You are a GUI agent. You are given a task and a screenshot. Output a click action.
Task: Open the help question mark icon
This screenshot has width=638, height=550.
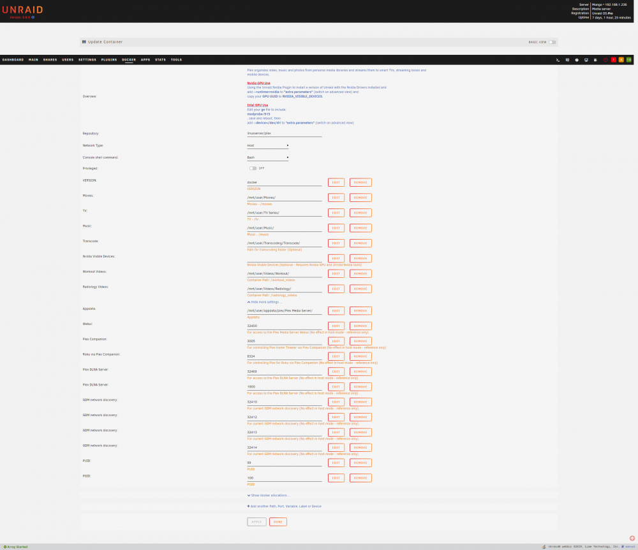(577, 60)
